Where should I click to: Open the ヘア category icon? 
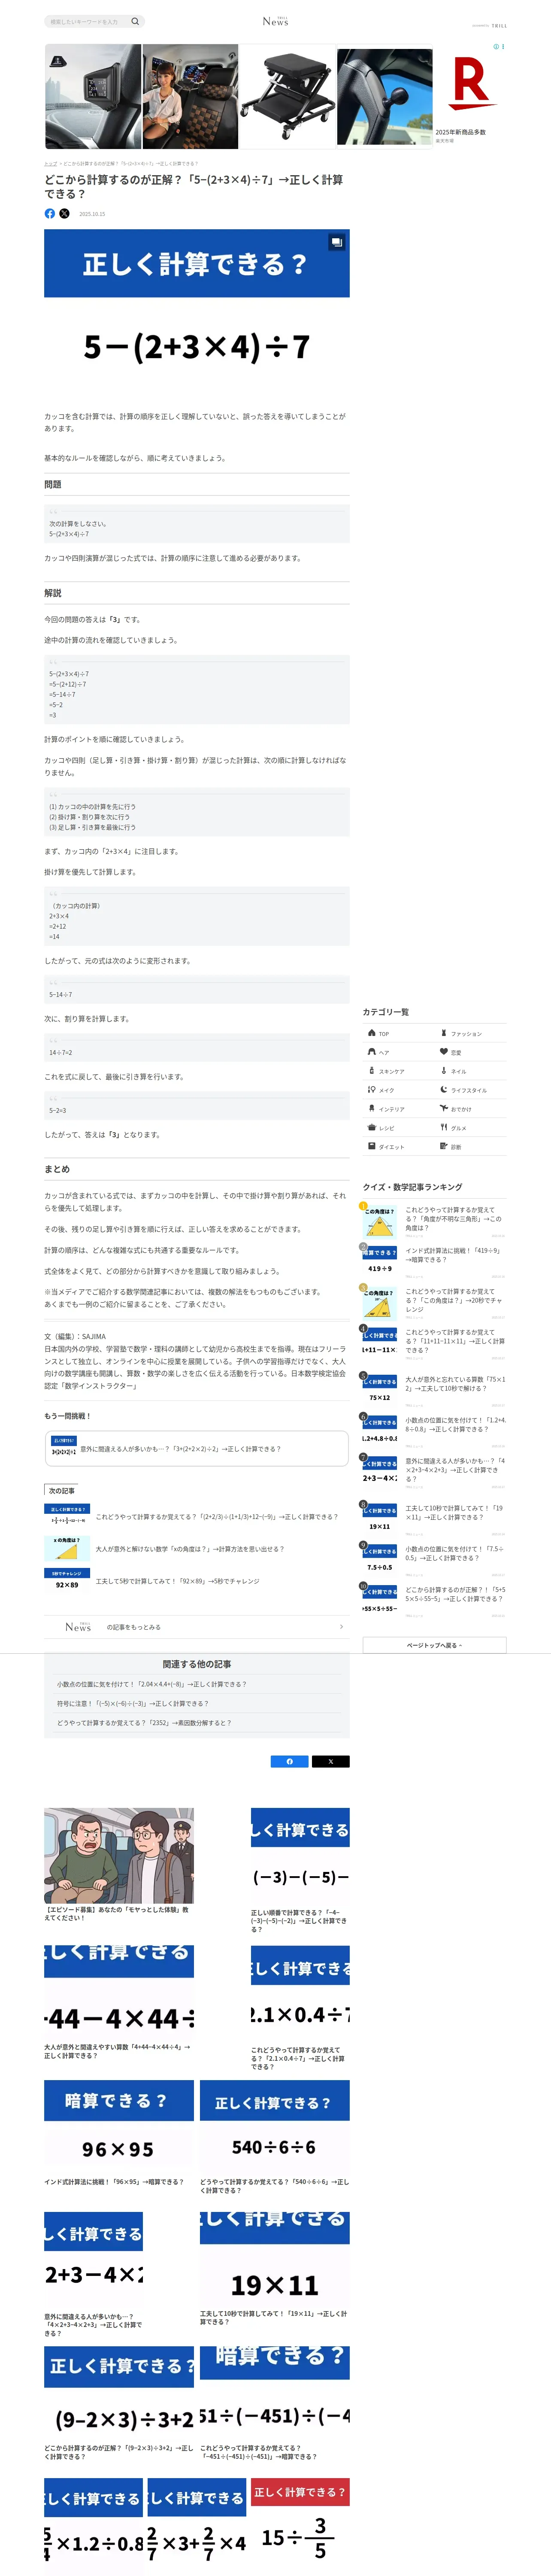[x=372, y=1052]
